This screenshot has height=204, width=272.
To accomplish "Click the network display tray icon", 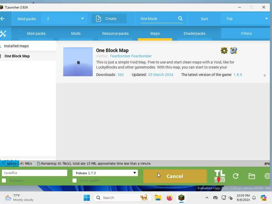I will [224, 198].
